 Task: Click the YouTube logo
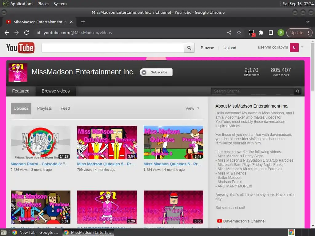[20, 48]
